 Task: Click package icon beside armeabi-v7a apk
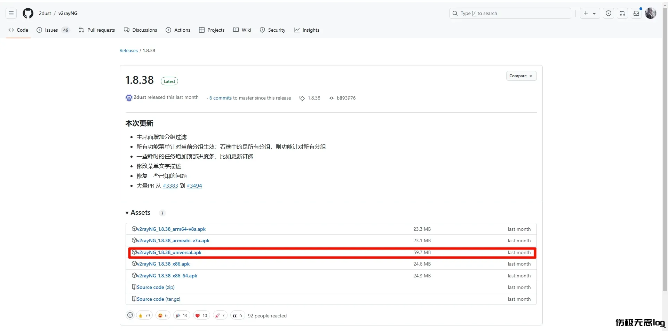click(x=134, y=240)
